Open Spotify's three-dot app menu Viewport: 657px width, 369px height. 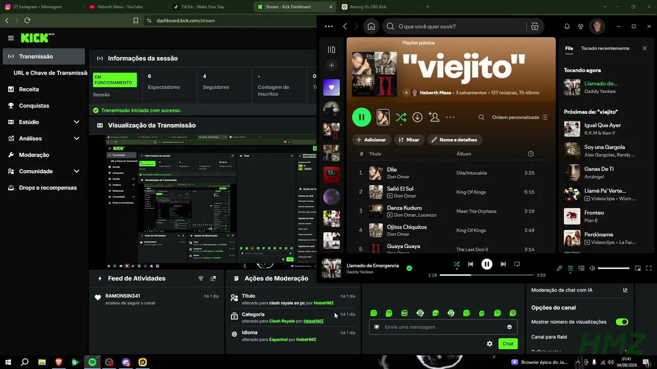(x=329, y=27)
